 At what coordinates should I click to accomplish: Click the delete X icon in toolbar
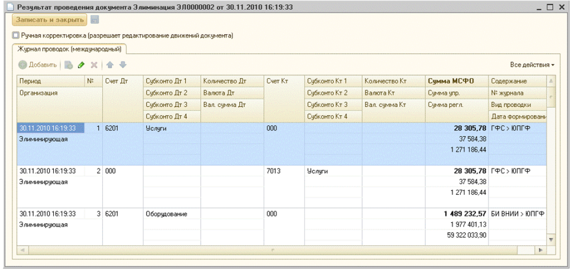coord(94,65)
